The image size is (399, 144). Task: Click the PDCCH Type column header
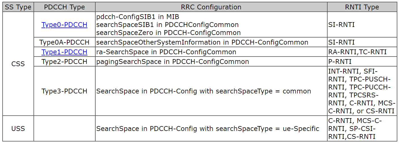tap(64, 7)
